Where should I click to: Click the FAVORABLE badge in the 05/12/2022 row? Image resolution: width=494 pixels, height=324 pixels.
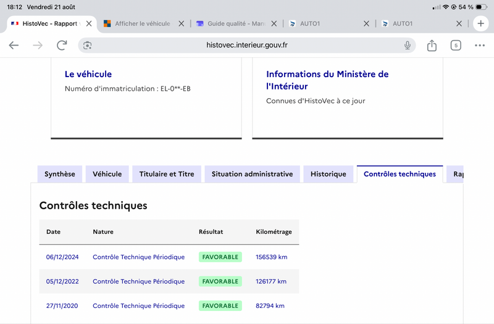220,281
